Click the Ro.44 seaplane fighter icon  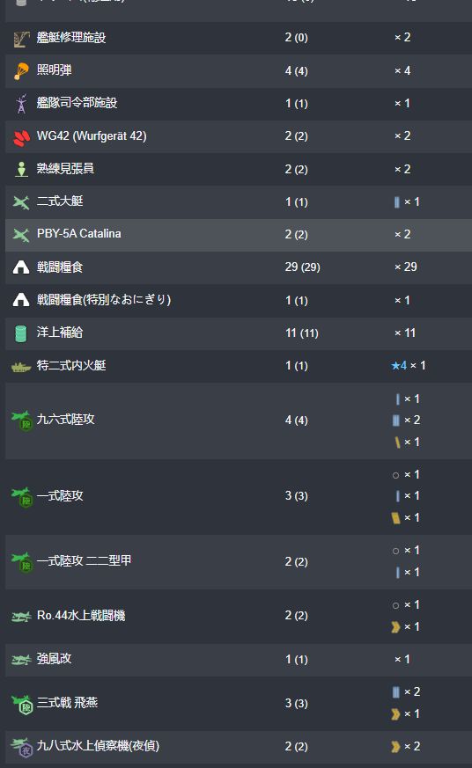pos(21,616)
